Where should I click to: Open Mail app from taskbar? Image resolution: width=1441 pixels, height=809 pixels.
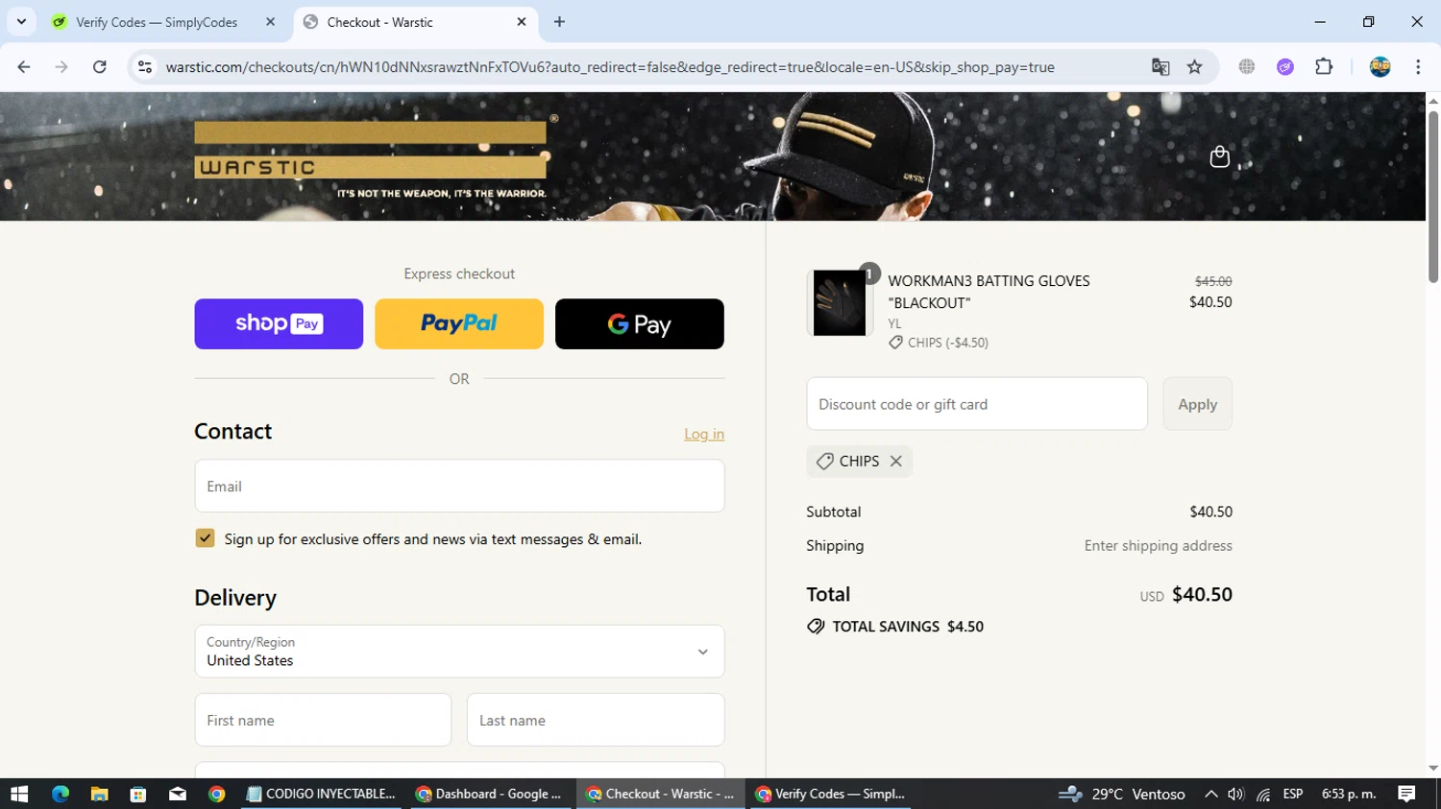178,794
